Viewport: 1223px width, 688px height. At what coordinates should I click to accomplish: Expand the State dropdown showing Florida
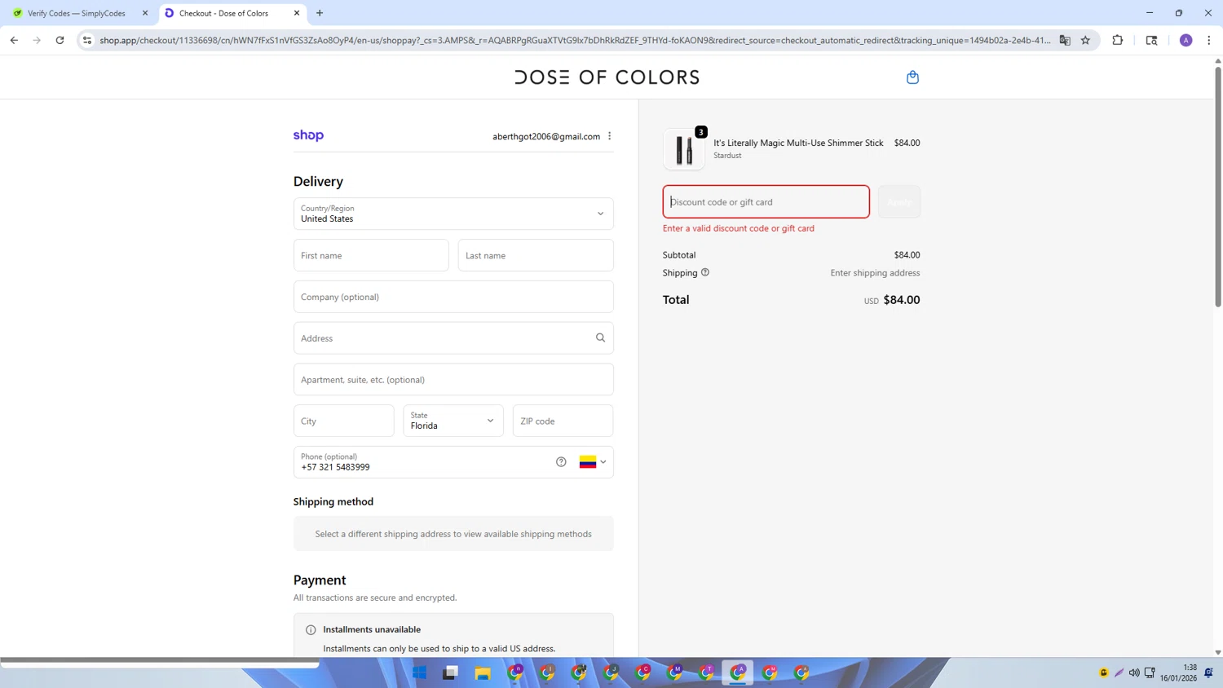tap(453, 421)
